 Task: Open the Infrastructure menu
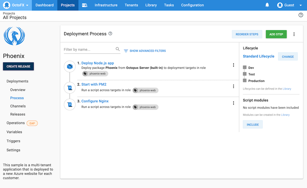106,5
